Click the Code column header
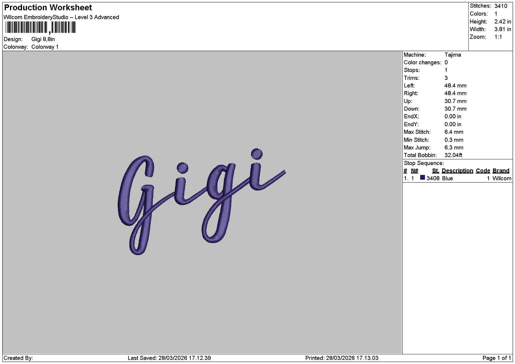 (483, 171)
